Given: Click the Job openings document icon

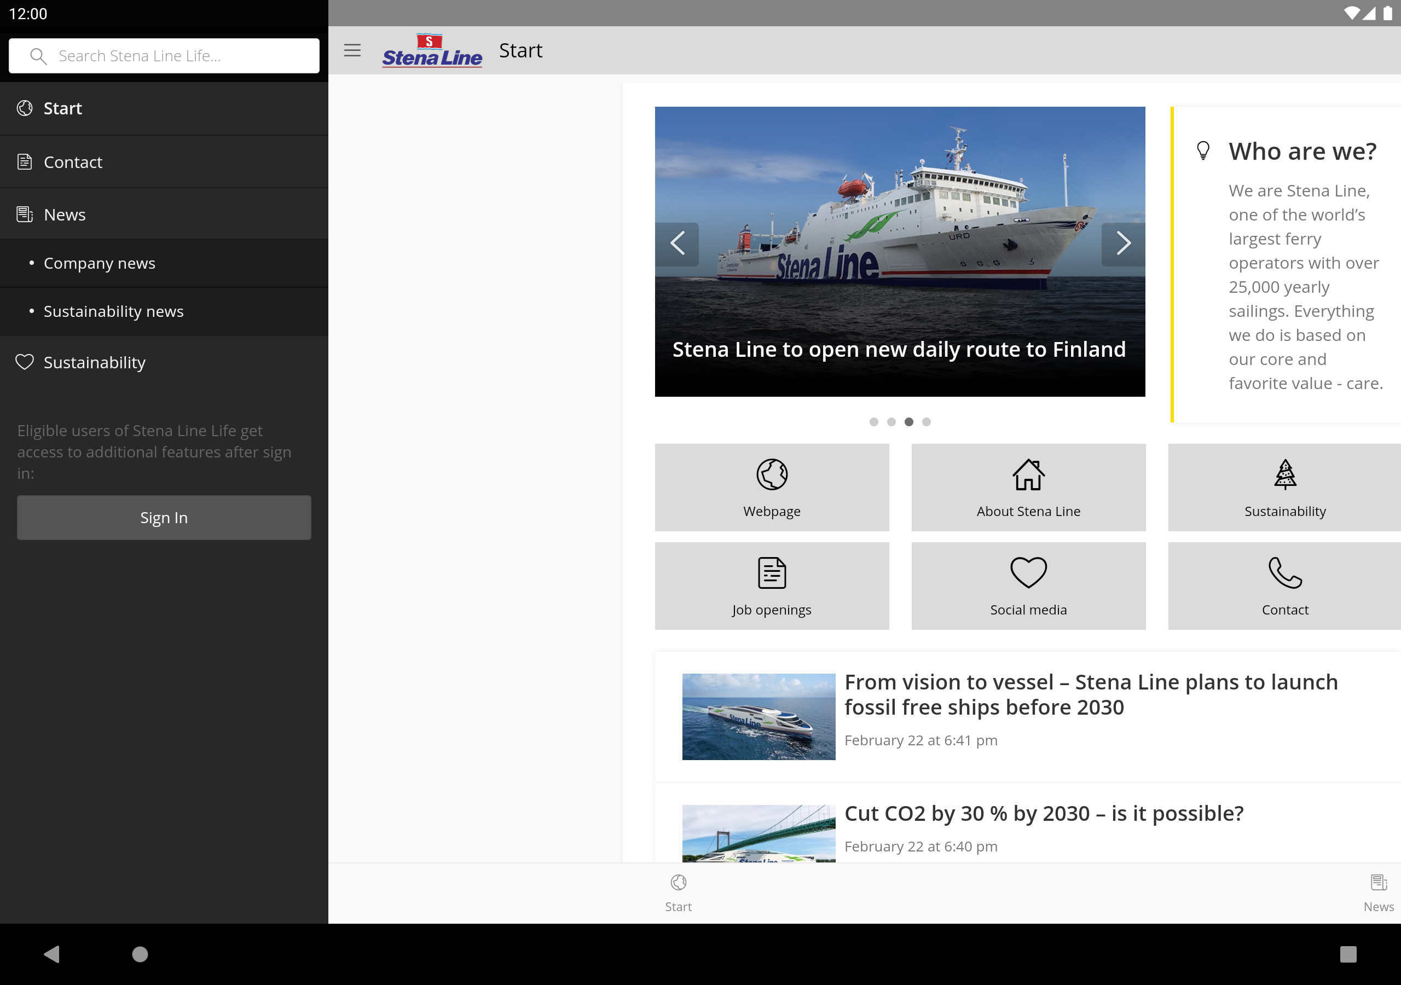Looking at the screenshot, I should pos(772,573).
